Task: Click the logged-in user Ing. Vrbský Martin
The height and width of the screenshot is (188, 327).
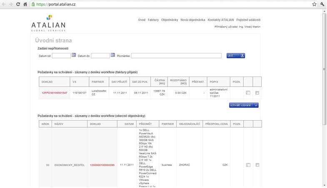Action: tap(250, 27)
